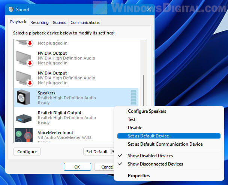The image size is (228, 185).
Task: Click the Sound speaker icon in title bar
Action: 11,9
